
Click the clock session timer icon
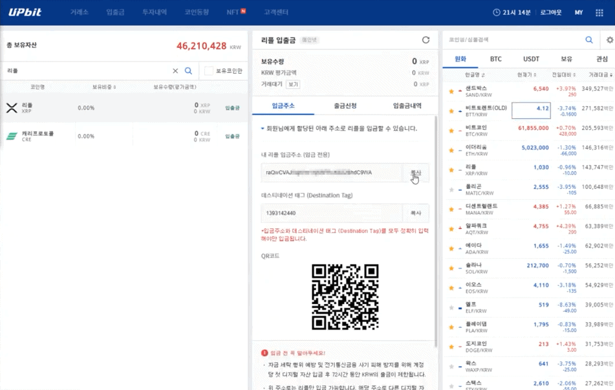[497, 12]
